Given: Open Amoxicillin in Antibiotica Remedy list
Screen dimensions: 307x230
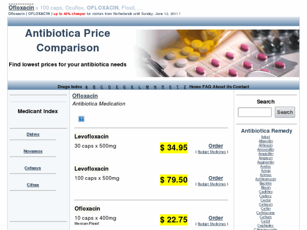Looking at the screenshot, I should [266, 149].
